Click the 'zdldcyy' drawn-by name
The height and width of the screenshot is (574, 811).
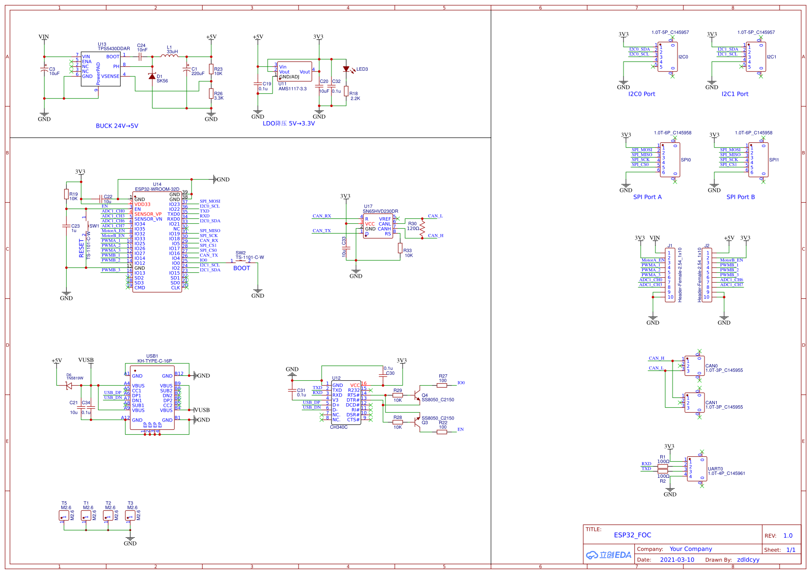[748, 560]
